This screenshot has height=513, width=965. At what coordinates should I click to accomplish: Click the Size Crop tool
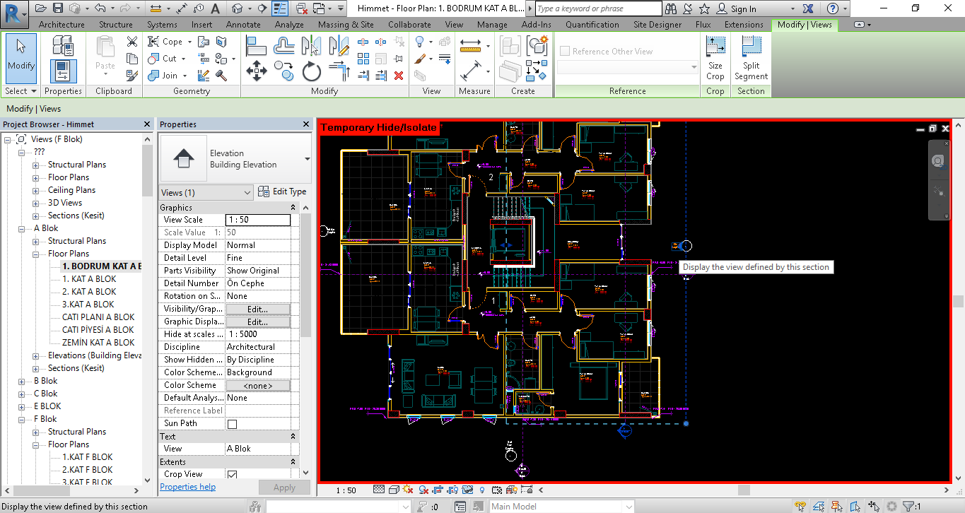[715, 59]
